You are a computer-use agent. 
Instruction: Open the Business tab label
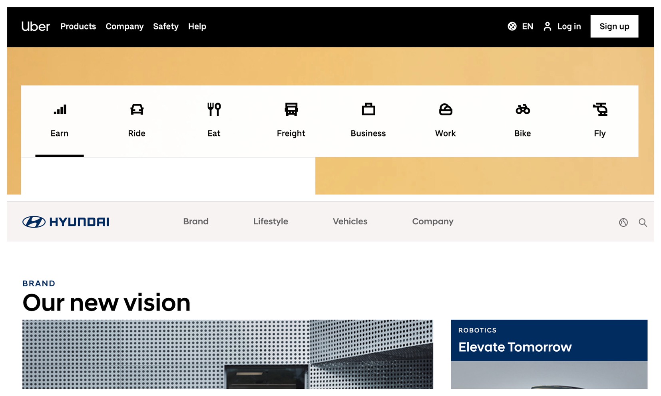point(368,133)
